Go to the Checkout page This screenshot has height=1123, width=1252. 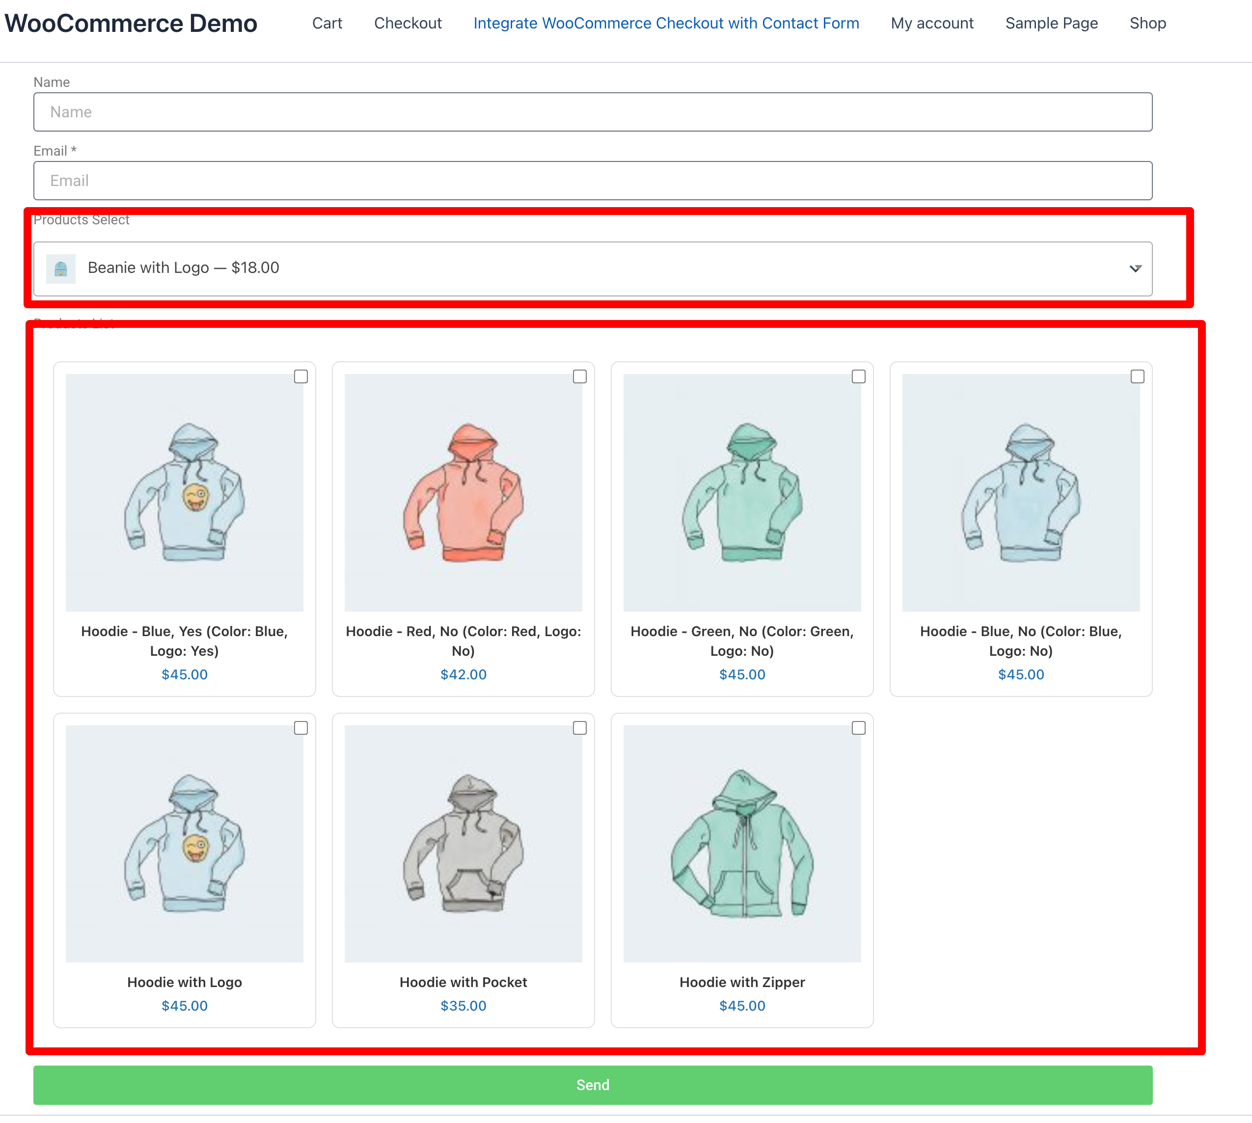pyautogui.click(x=408, y=24)
